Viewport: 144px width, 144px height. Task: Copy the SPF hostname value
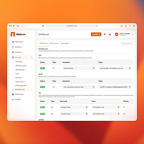coord(94,68)
